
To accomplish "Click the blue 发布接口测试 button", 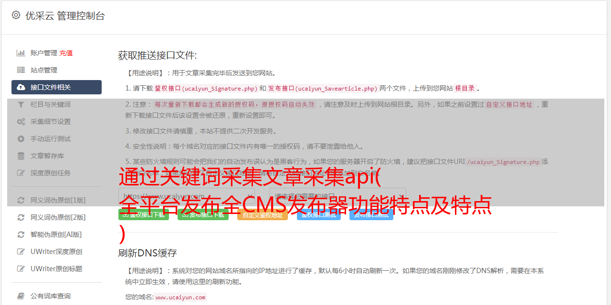I will 371,215.
